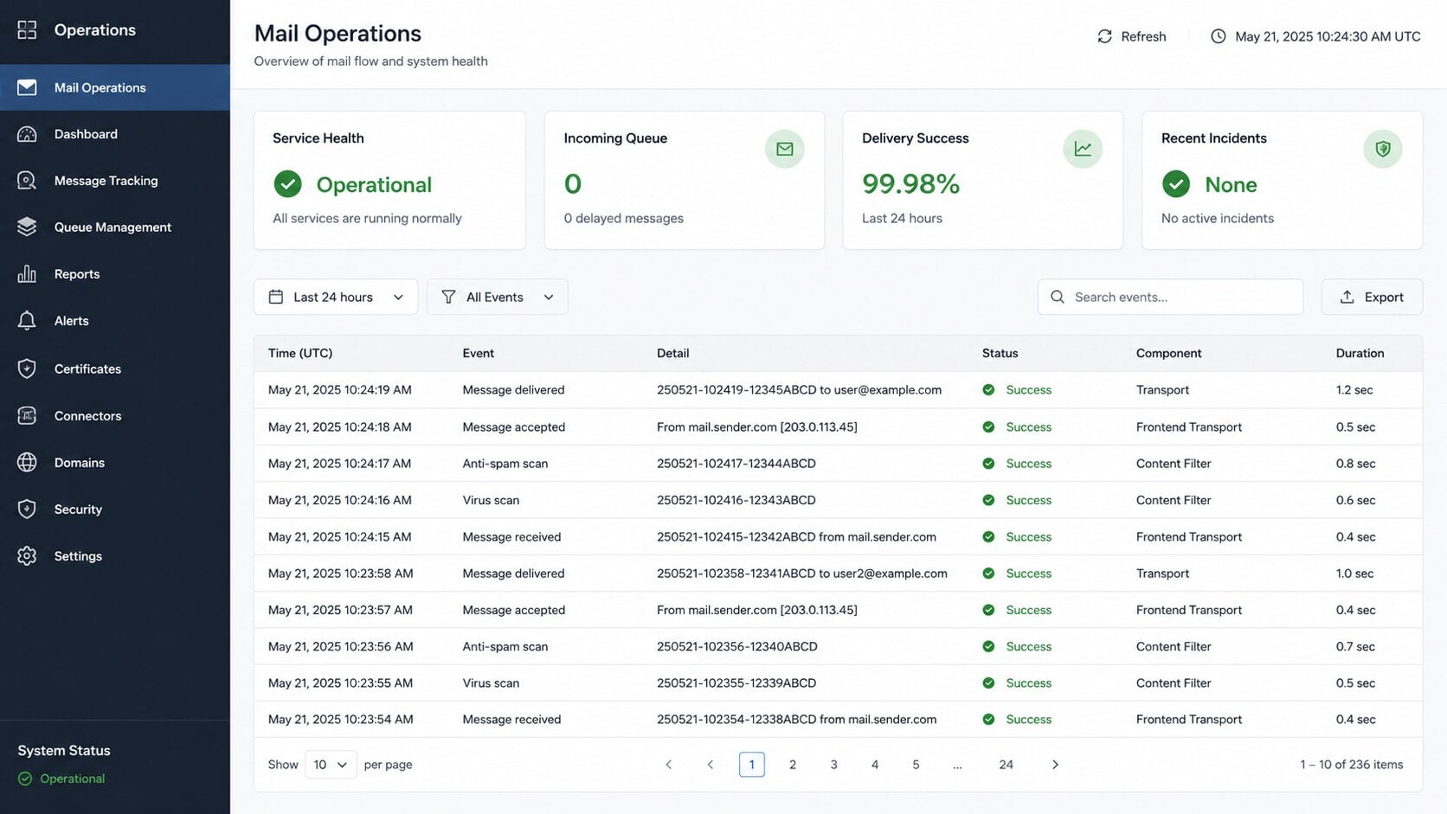The height and width of the screenshot is (814, 1447).
Task: Click the Alerts bell icon
Action: click(x=27, y=321)
